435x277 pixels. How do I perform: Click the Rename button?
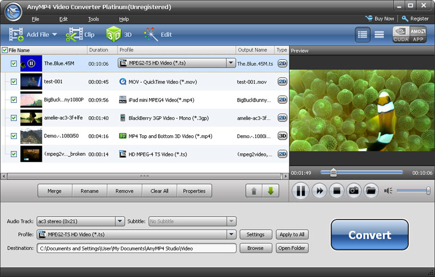tap(90, 191)
